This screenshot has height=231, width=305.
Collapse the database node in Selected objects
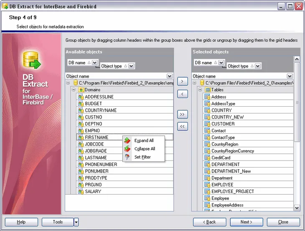pyautogui.click(x=195, y=83)
